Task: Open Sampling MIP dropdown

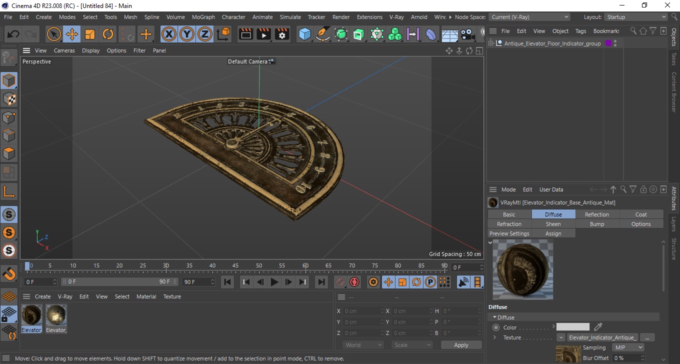Action: [x=628, y=347]
